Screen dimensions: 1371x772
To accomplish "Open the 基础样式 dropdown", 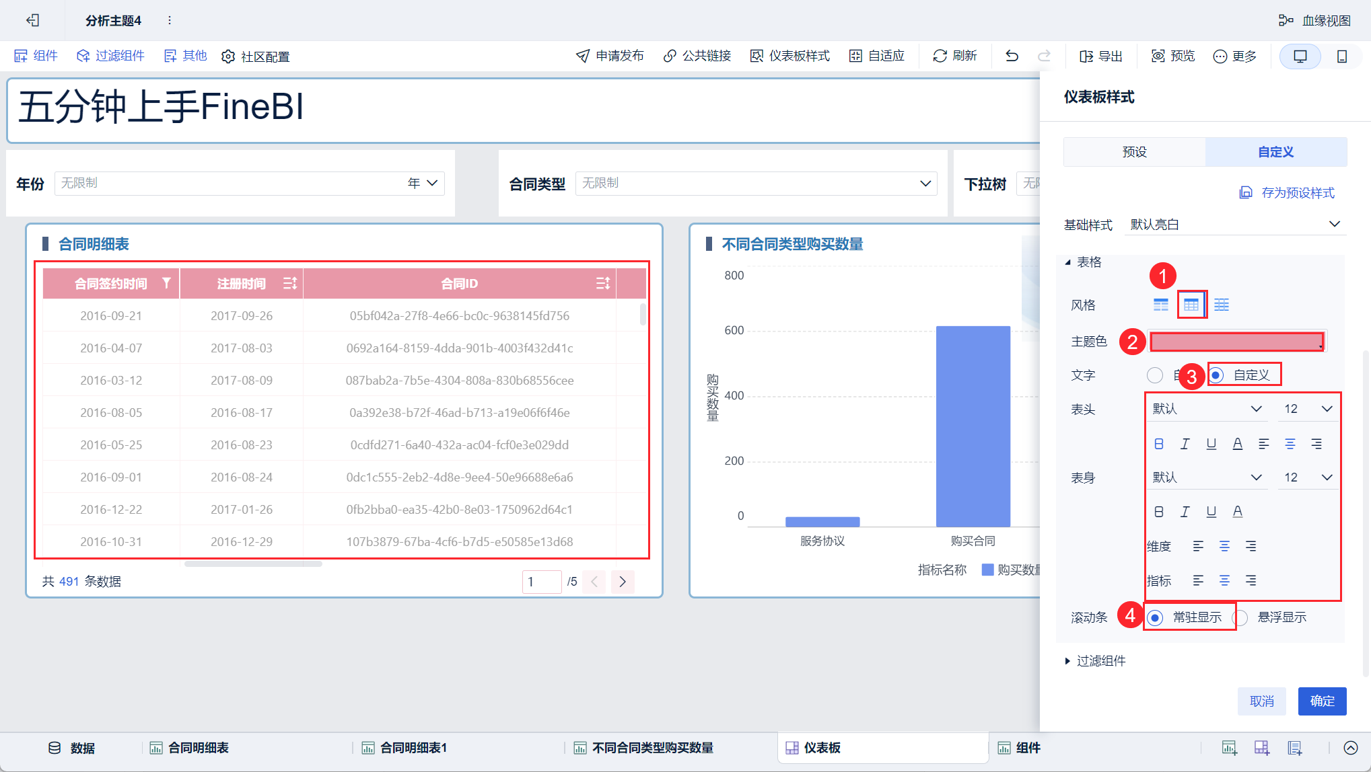I will (x=1235, y=225).
